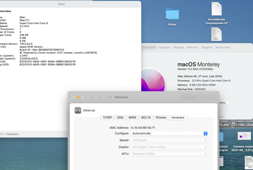Viewport: 253px width, 170px height.
Task: Open the Configure dropdown set to Automatically
Action: pos(169,133)
